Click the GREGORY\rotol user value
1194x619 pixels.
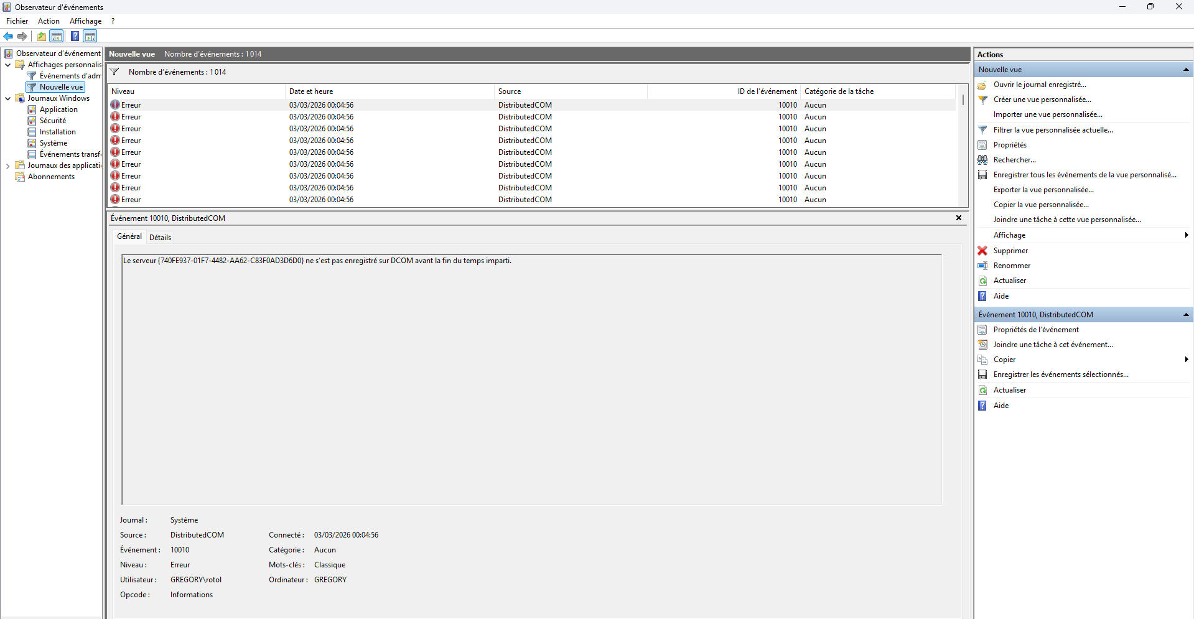(196, 580)
